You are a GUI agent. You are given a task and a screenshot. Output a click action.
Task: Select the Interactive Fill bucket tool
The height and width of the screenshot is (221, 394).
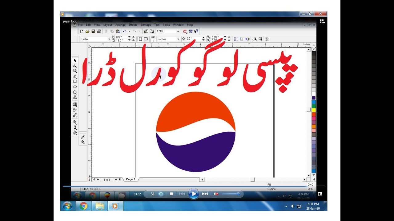(x=75, y=133)
